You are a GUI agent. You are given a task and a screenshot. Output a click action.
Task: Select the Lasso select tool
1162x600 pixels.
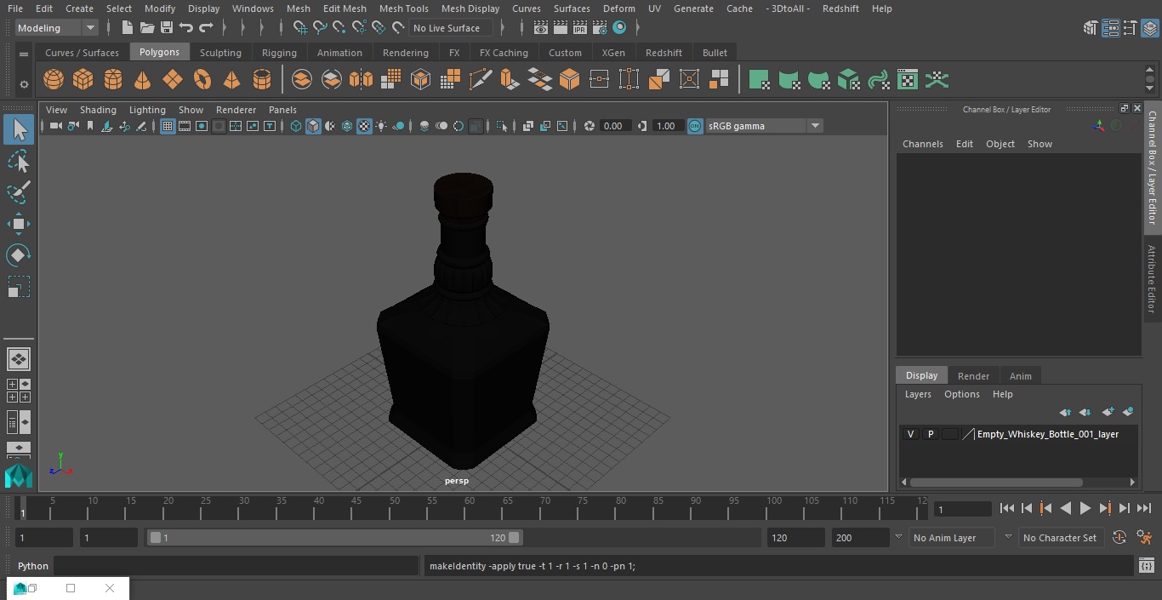click(x=19, y=161)
